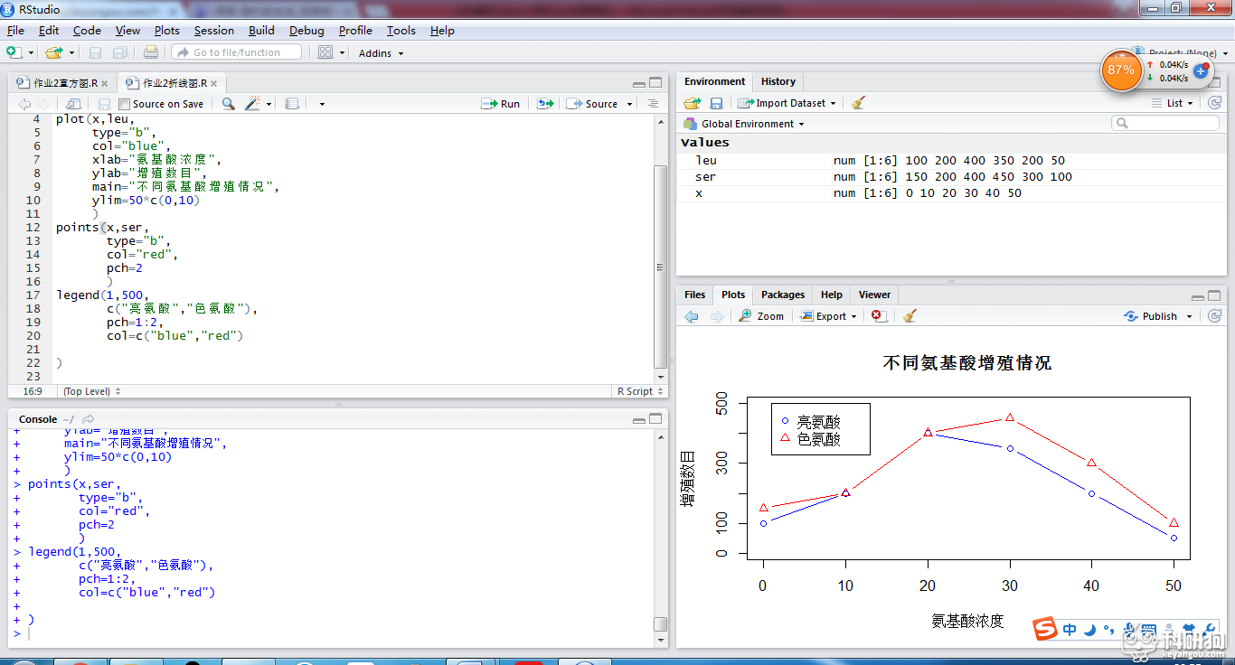Click the workspace panes grid icon

[325, 52]
